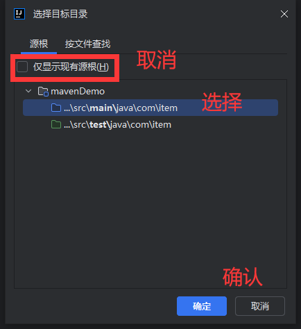Switch to the 源根 tab
Viewport: 301px width, 329px height.
point(39,44)
